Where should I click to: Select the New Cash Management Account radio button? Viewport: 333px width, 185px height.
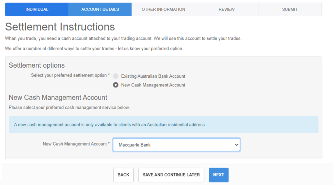(x=116, y=85)
